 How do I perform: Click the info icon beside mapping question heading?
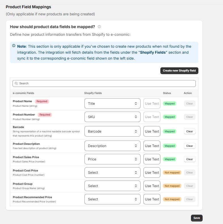tap(99, 27)
